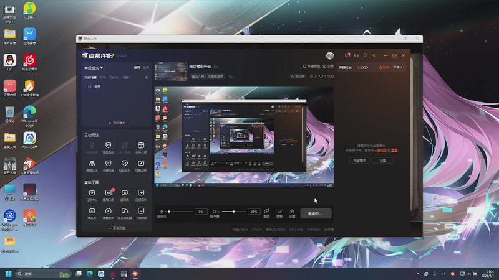The width and height of the screenshot is (499, 280).
Task: Edit the 第五人格 category tag
Action: (230, 76)
